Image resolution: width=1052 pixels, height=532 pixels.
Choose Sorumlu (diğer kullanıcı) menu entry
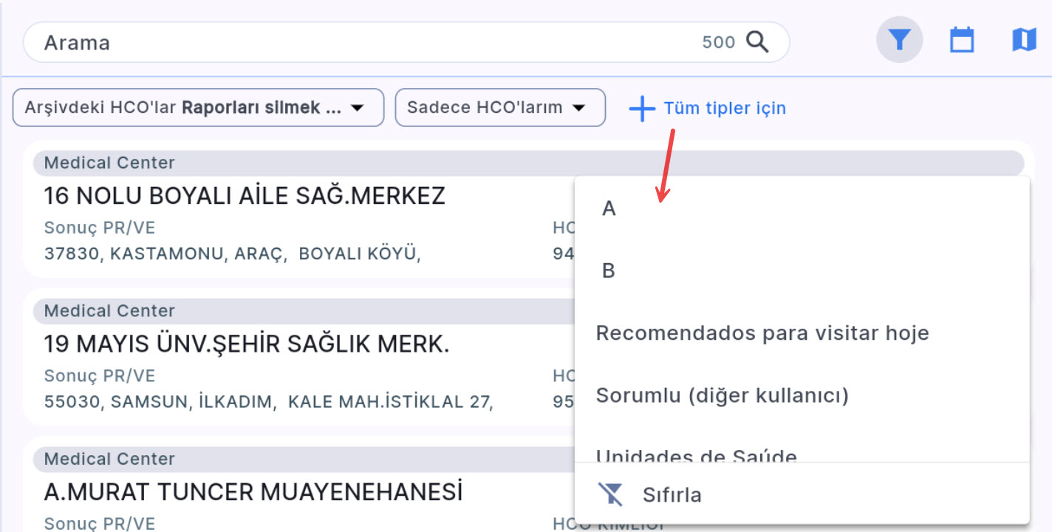(x=722, y=395)
